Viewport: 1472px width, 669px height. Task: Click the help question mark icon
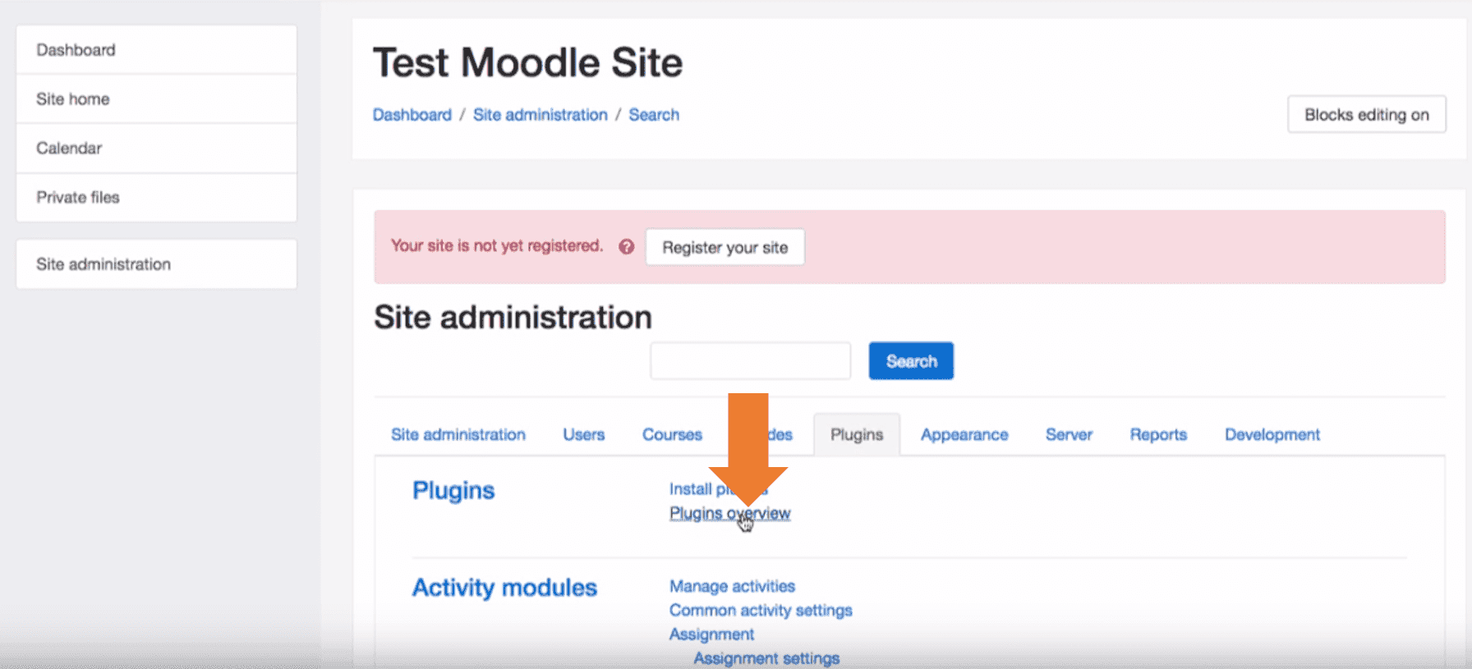pyautogui.click(x=627, y=246)
